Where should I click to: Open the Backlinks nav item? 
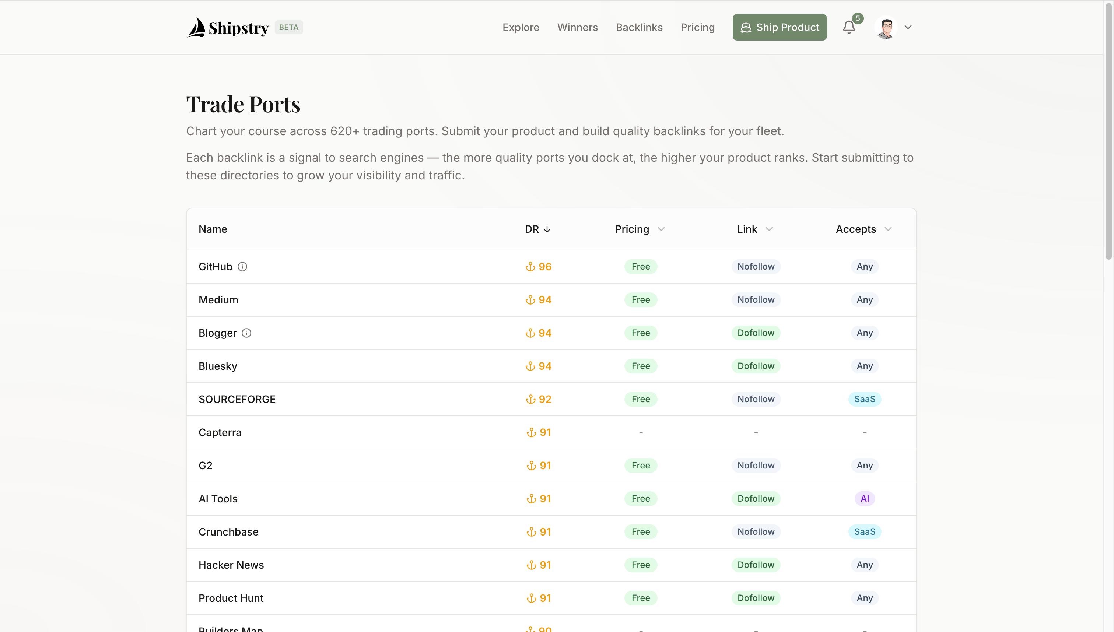(639, 27)
